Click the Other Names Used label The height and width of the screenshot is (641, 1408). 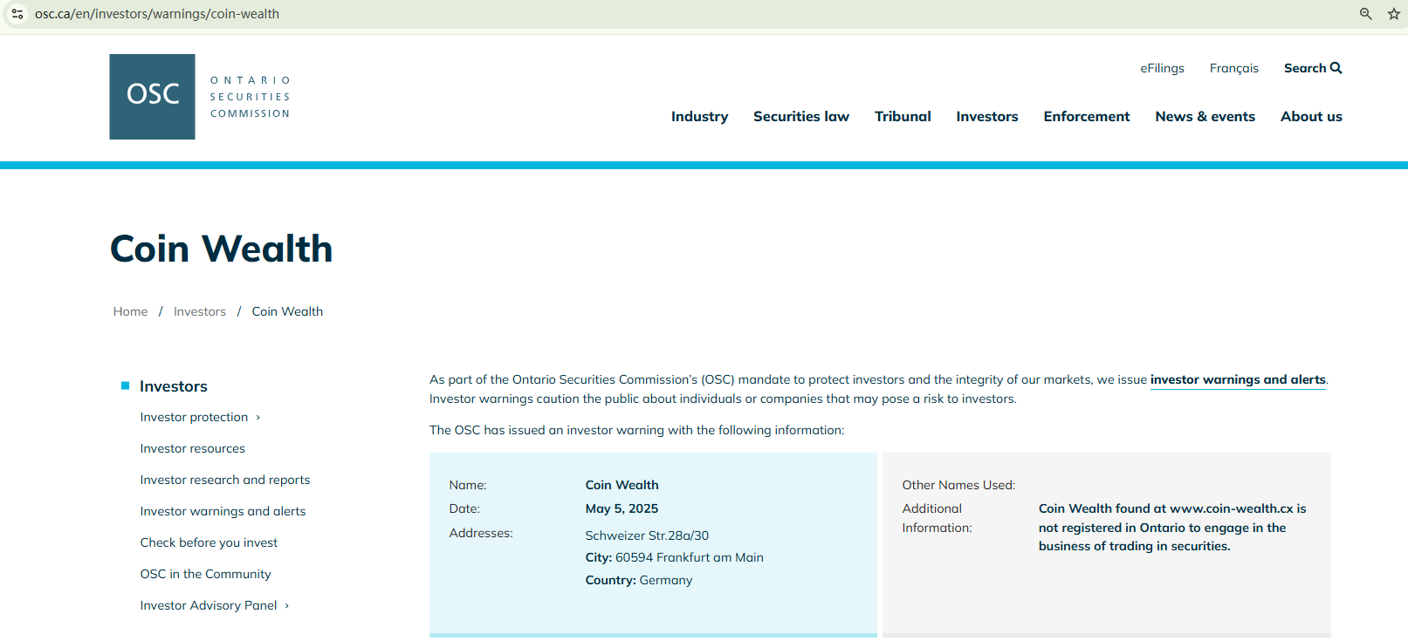click(958, 486)
